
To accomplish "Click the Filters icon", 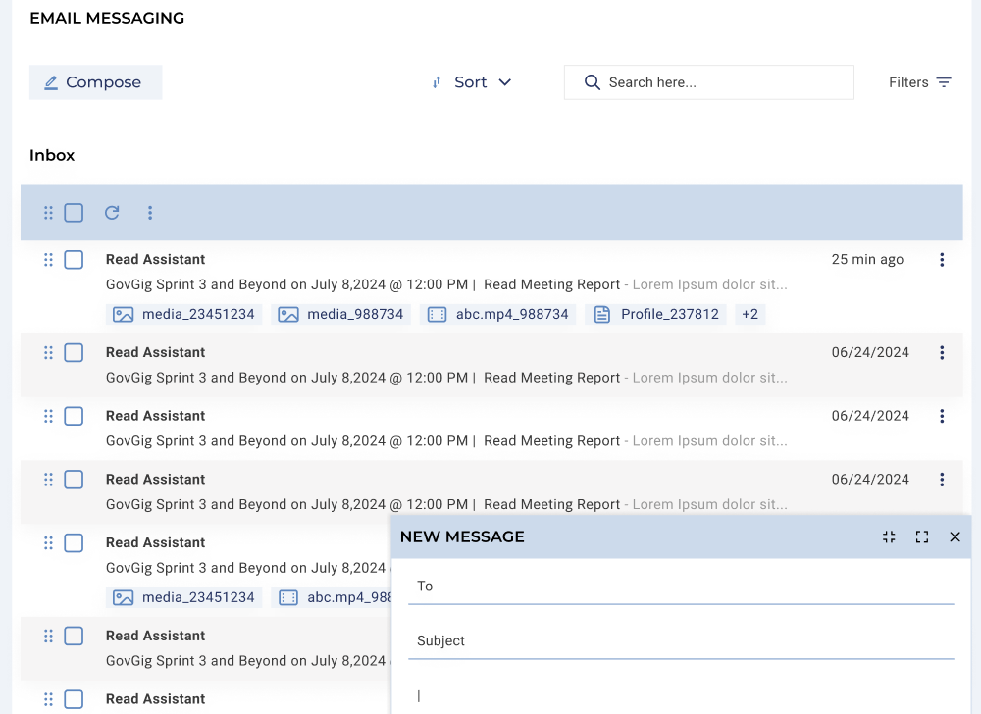I will coord(943,82).
